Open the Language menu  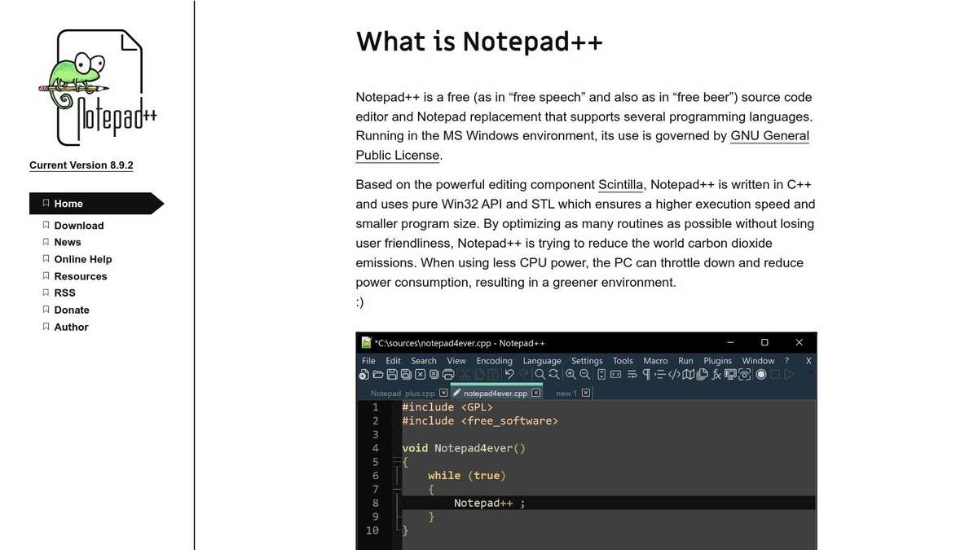coord(542,360)
